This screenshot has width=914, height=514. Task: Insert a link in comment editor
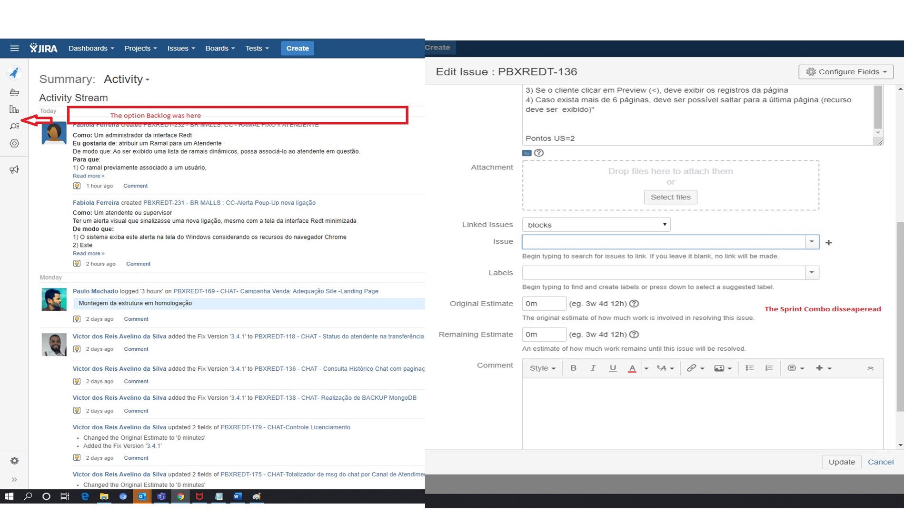click(x=695, y=368)
